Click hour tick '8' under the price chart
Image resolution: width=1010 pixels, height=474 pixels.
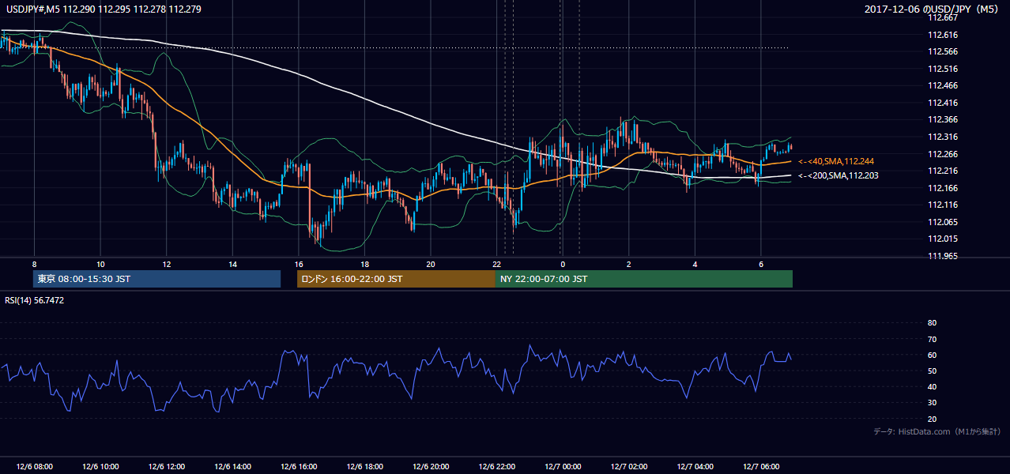pyautogui.click(x=34, y=264)
